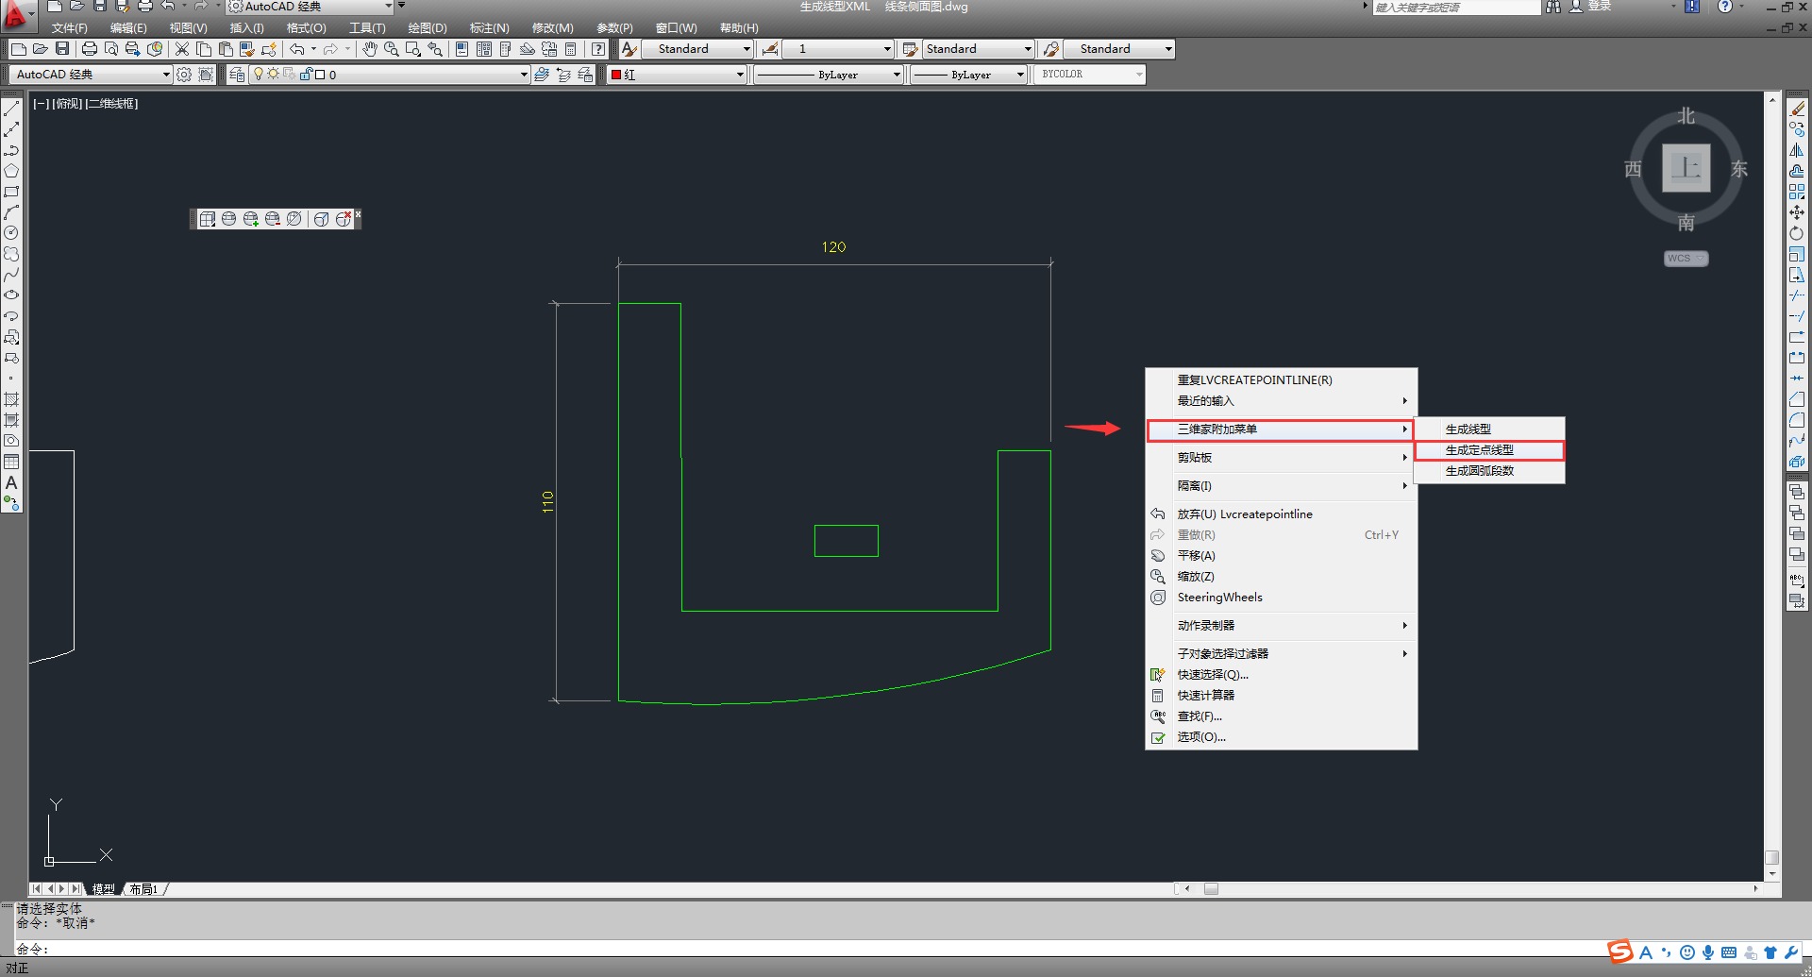Select the Circle draw tool

coord(11,233)
